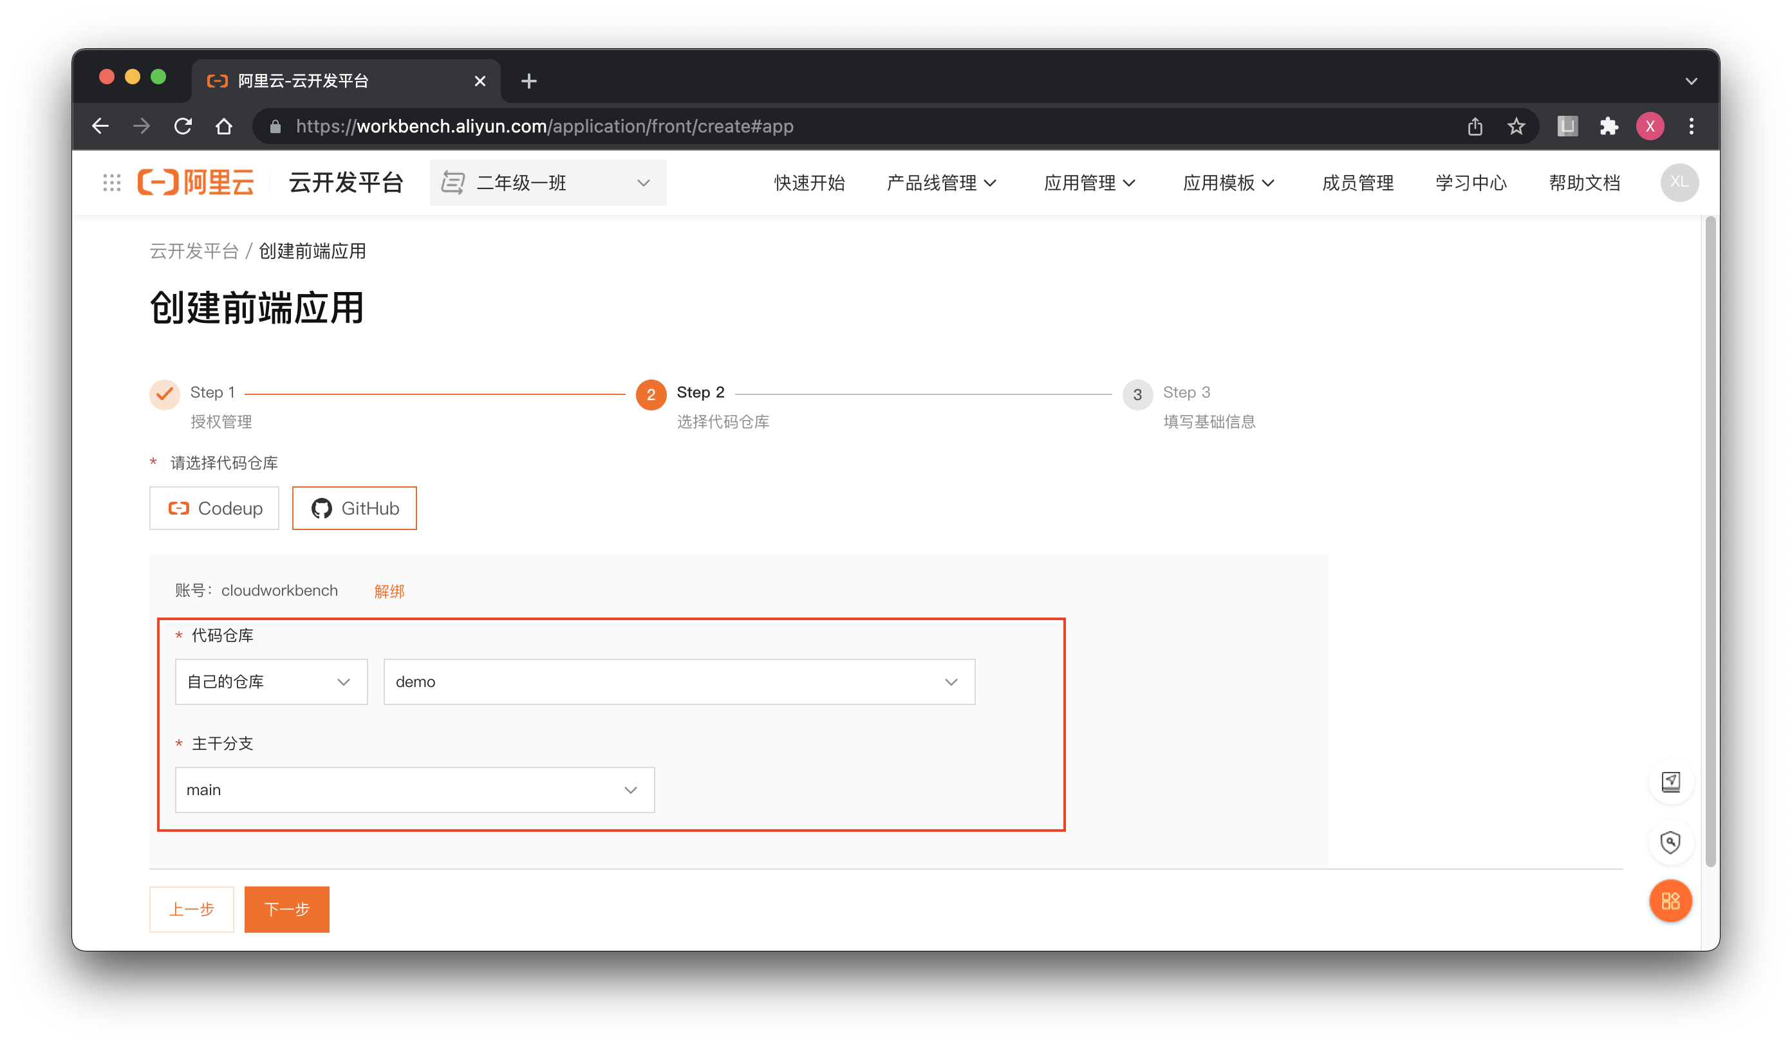
Task: Open 成员管理 page
Action: (x=1357, y=183)
